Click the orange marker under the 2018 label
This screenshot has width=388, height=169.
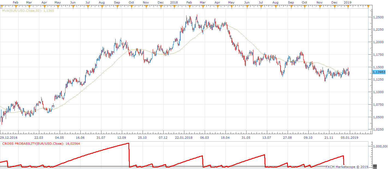pyautogui.click(x=174, y=7)
